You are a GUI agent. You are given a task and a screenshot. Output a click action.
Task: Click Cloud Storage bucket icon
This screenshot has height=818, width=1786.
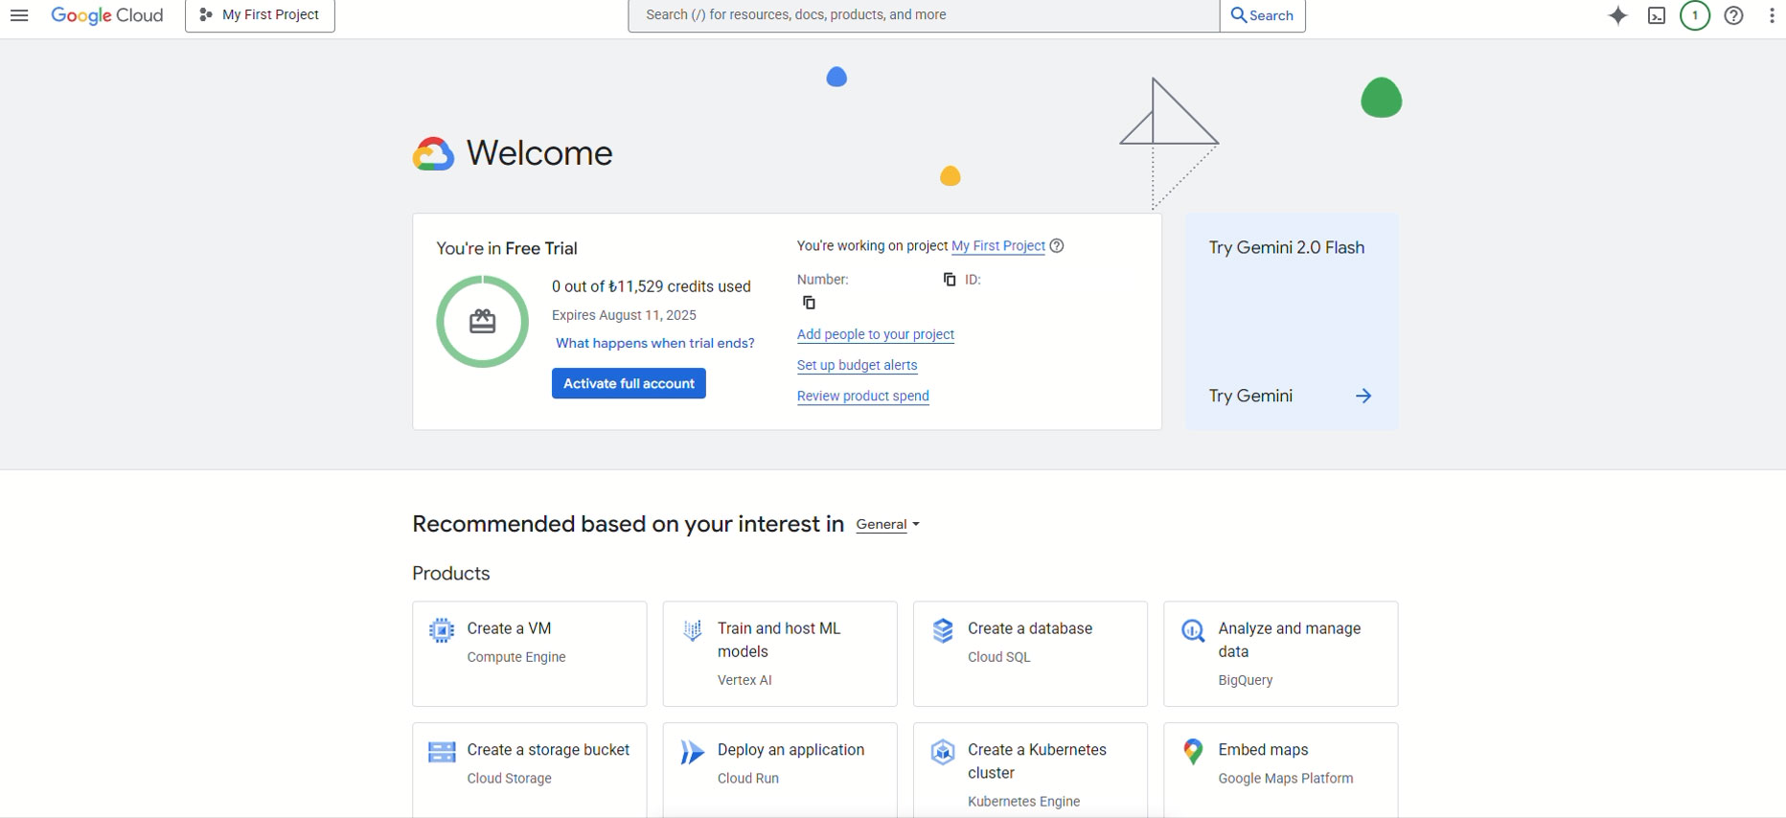(x=442, y=752)
